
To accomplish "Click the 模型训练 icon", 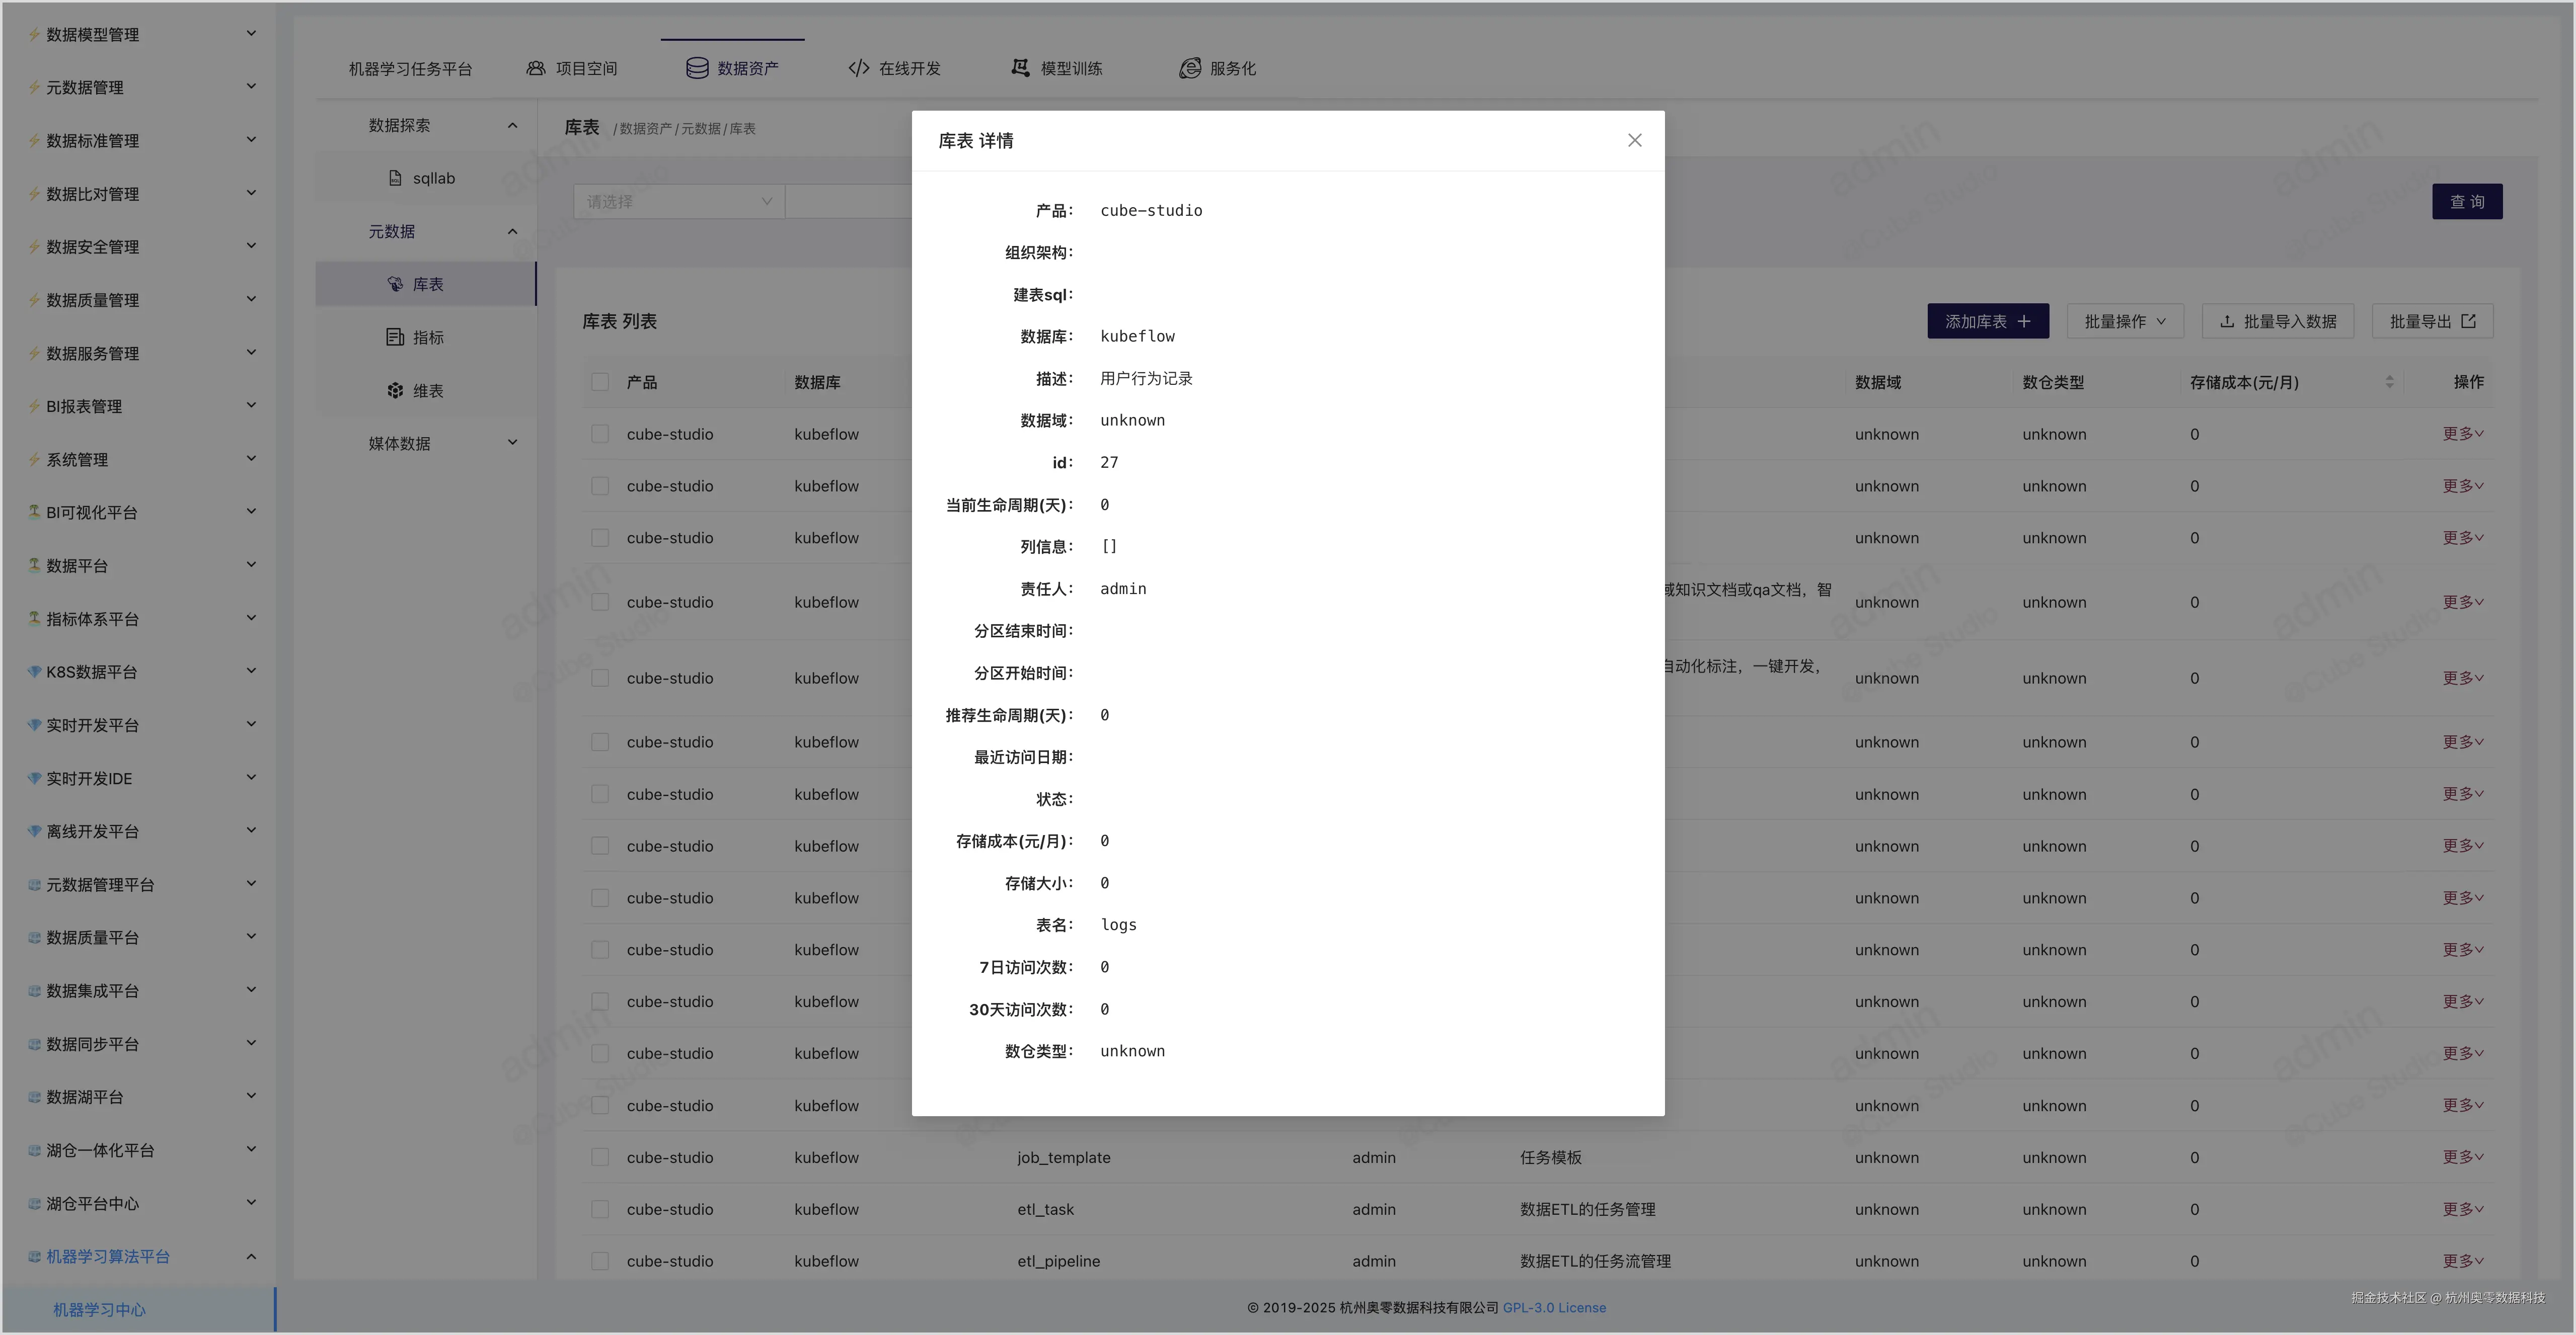I will pyautogui.click(x=1020, y=68).
